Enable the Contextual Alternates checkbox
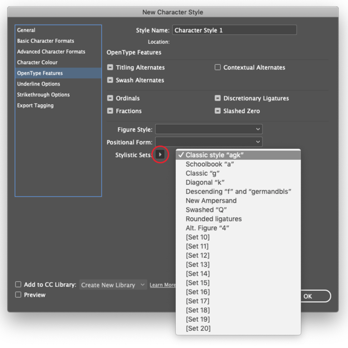The width and height of the screenshot is (348, 348). pos(217,68)
